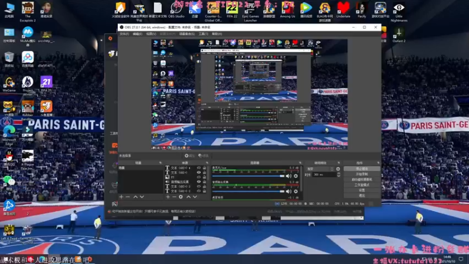Toggle lock on 文本 (GDI+) 4 source
469x264 pixels.
tap(204, 168)
